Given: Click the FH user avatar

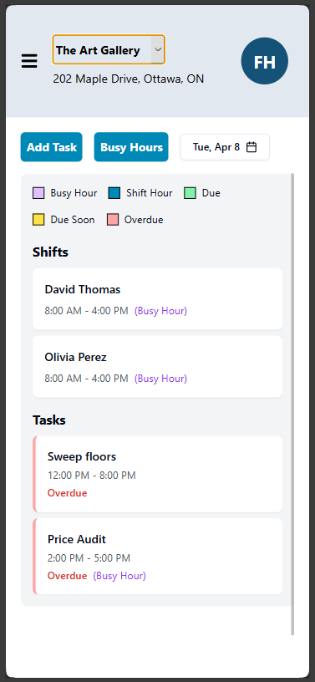Looking at the screenshot, I should [x=265, y=61].
